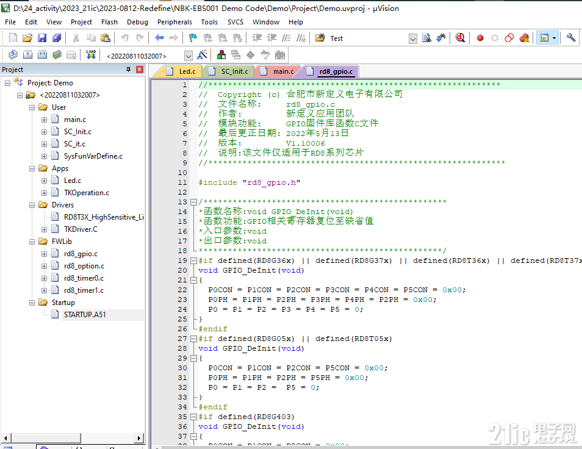582x449 pixels.
Task: Switch to the Led.c tab
Action: pyautogui.click(x=182, y=71)
